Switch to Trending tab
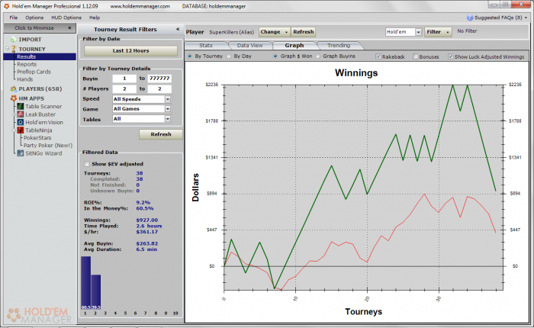This screenshot has height=328, width=534. [x=339, y=45]
